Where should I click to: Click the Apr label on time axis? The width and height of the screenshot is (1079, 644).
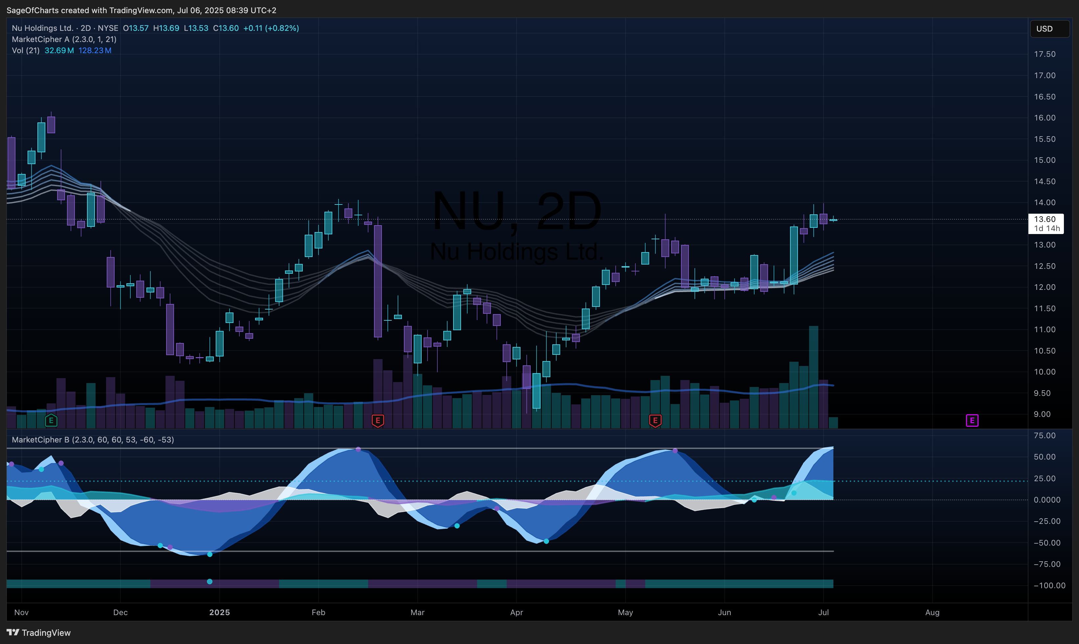pos(517,612)
